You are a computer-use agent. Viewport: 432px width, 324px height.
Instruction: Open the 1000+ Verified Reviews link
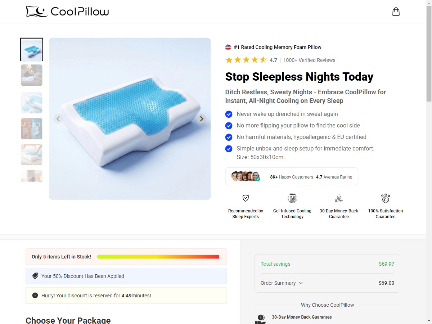click(309, 60)
